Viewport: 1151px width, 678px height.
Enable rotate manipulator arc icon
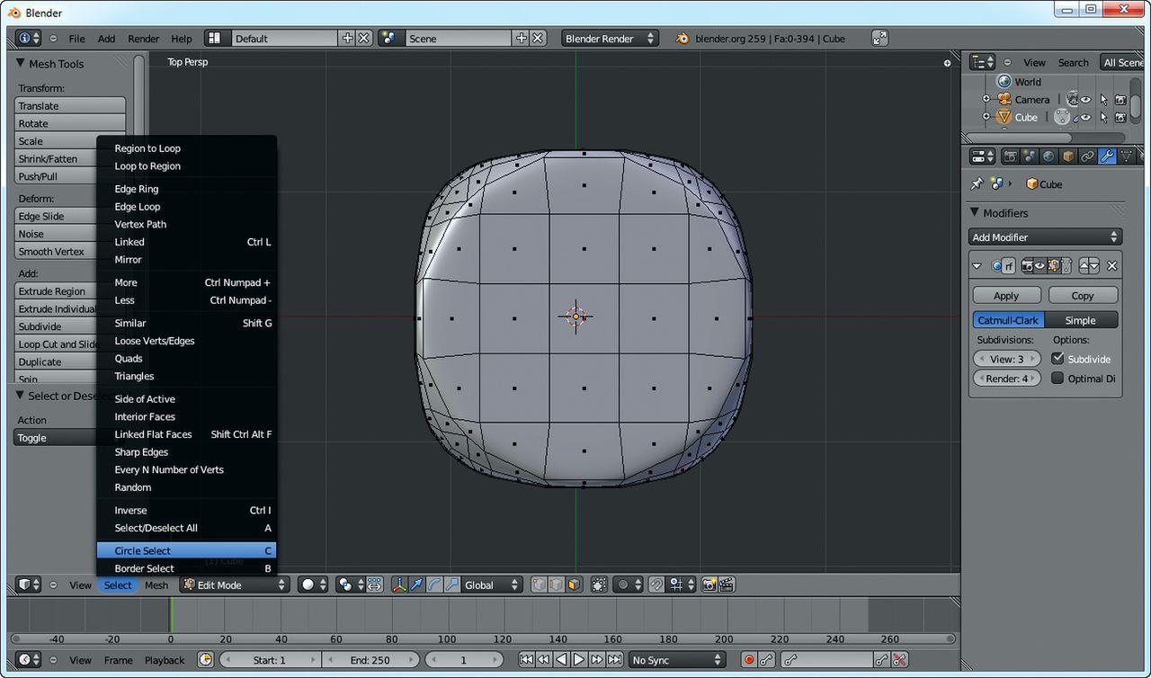pyautogui.click(x=434, y=584)
